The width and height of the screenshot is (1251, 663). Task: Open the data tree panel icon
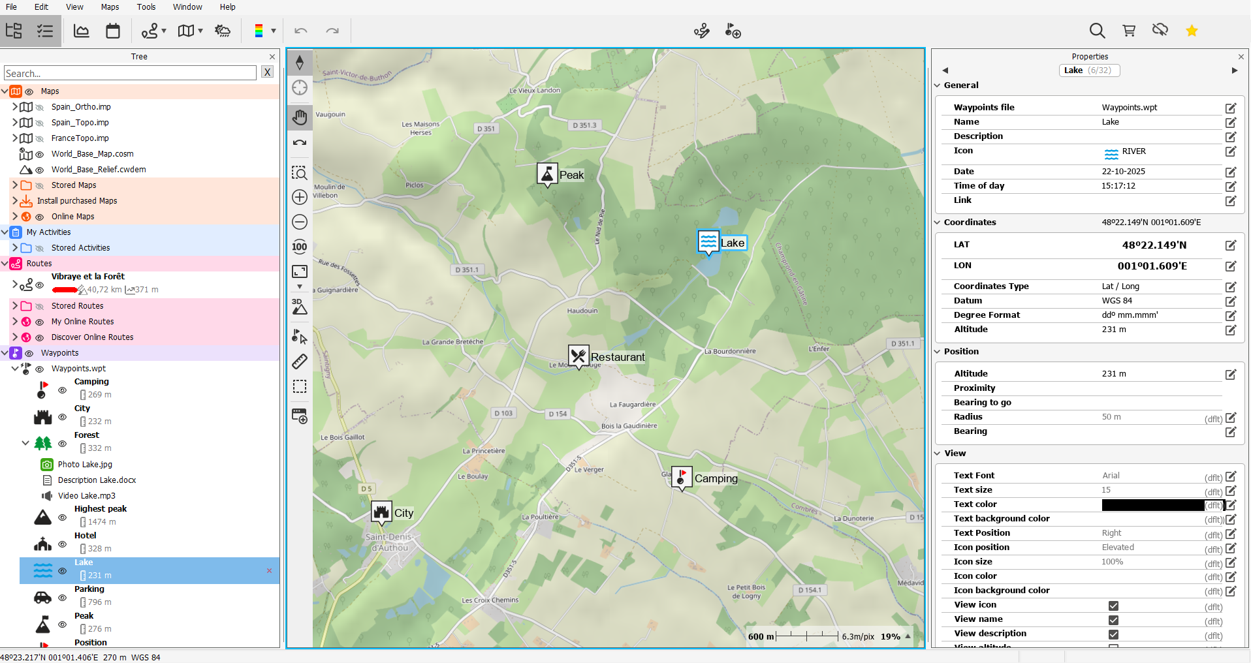point(14,31)
